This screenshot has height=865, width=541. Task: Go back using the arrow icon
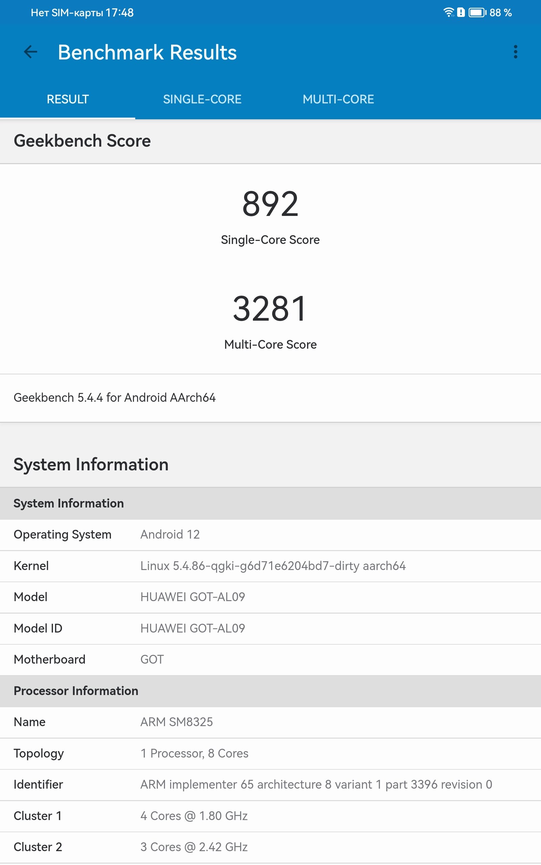(30, 52)
